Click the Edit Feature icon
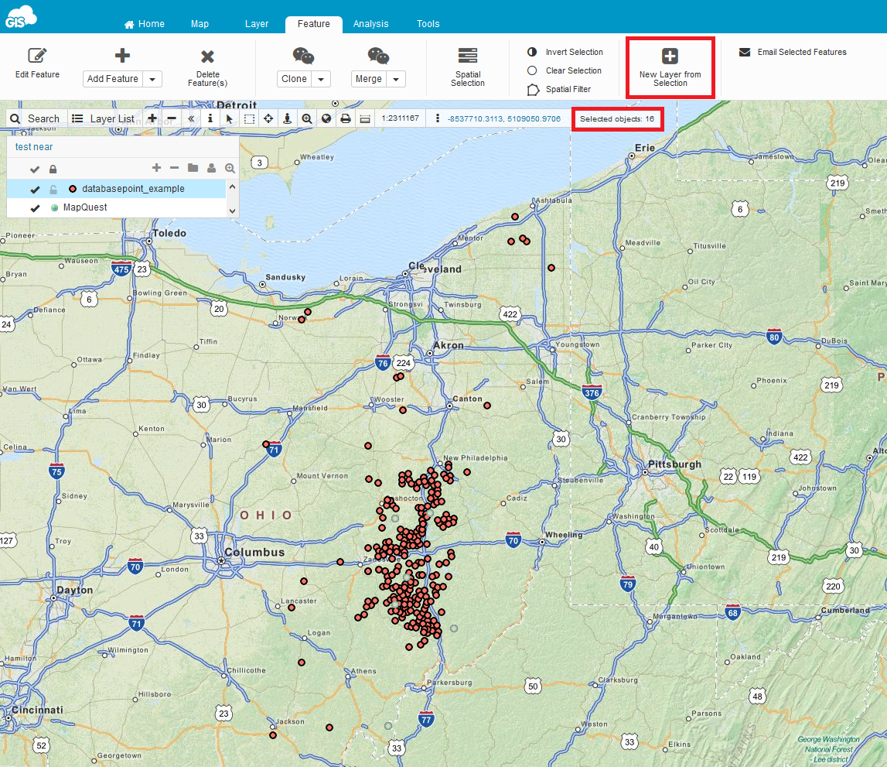 [x=37, y=56]
